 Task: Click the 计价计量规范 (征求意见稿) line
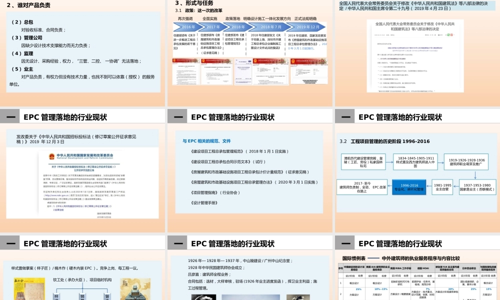[249, 172]
